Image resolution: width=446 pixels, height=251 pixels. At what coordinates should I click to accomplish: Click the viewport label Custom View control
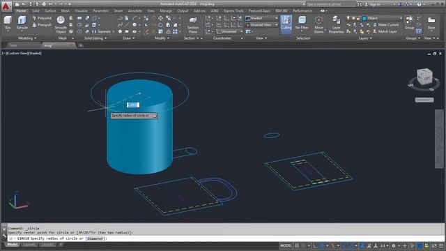tap(17, 53)
